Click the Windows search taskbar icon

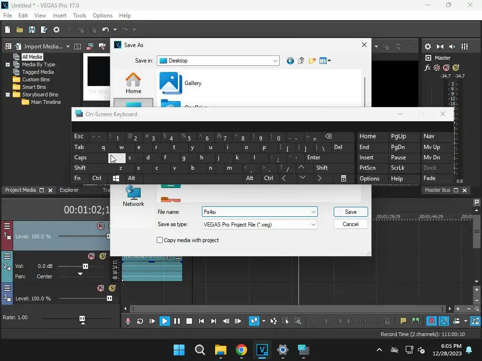pyautogui.click(x=200, y=350)
